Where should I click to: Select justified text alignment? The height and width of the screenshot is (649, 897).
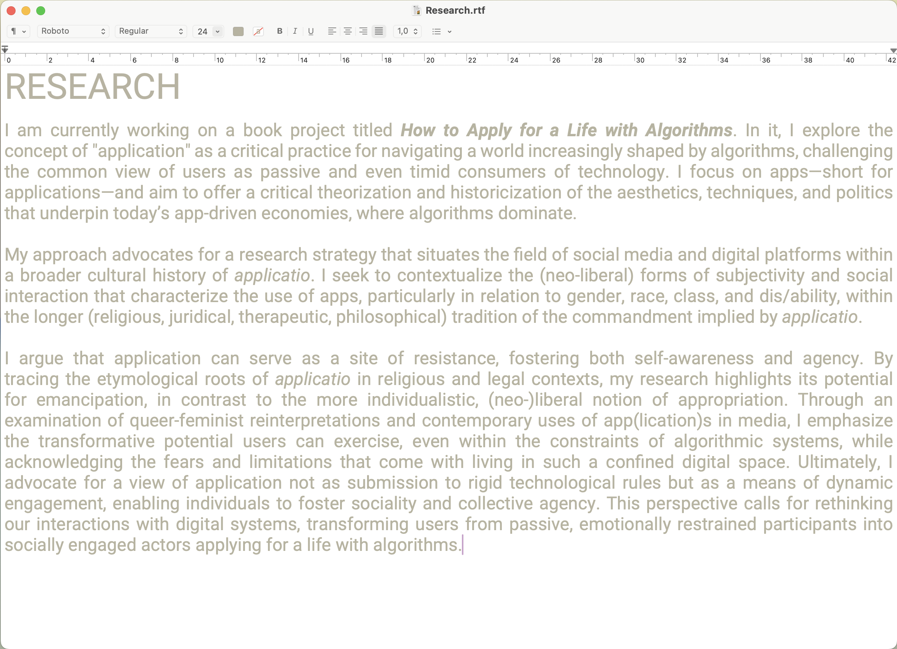[379, 31]
